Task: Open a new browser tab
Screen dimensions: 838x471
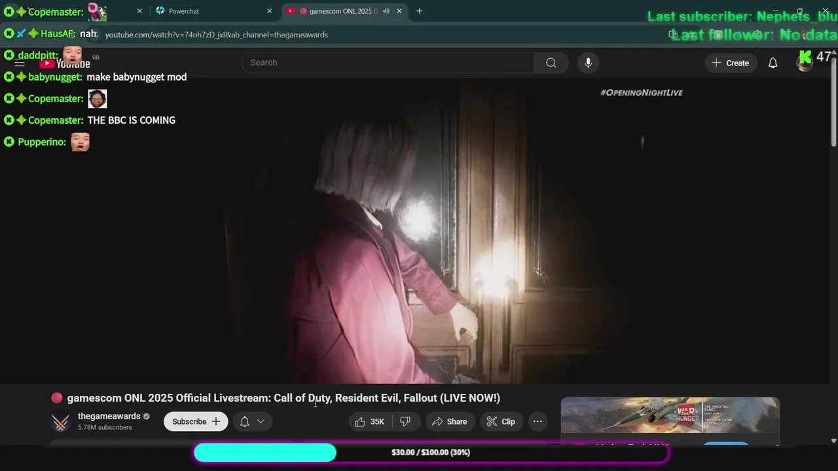Action: pos(419,11)
